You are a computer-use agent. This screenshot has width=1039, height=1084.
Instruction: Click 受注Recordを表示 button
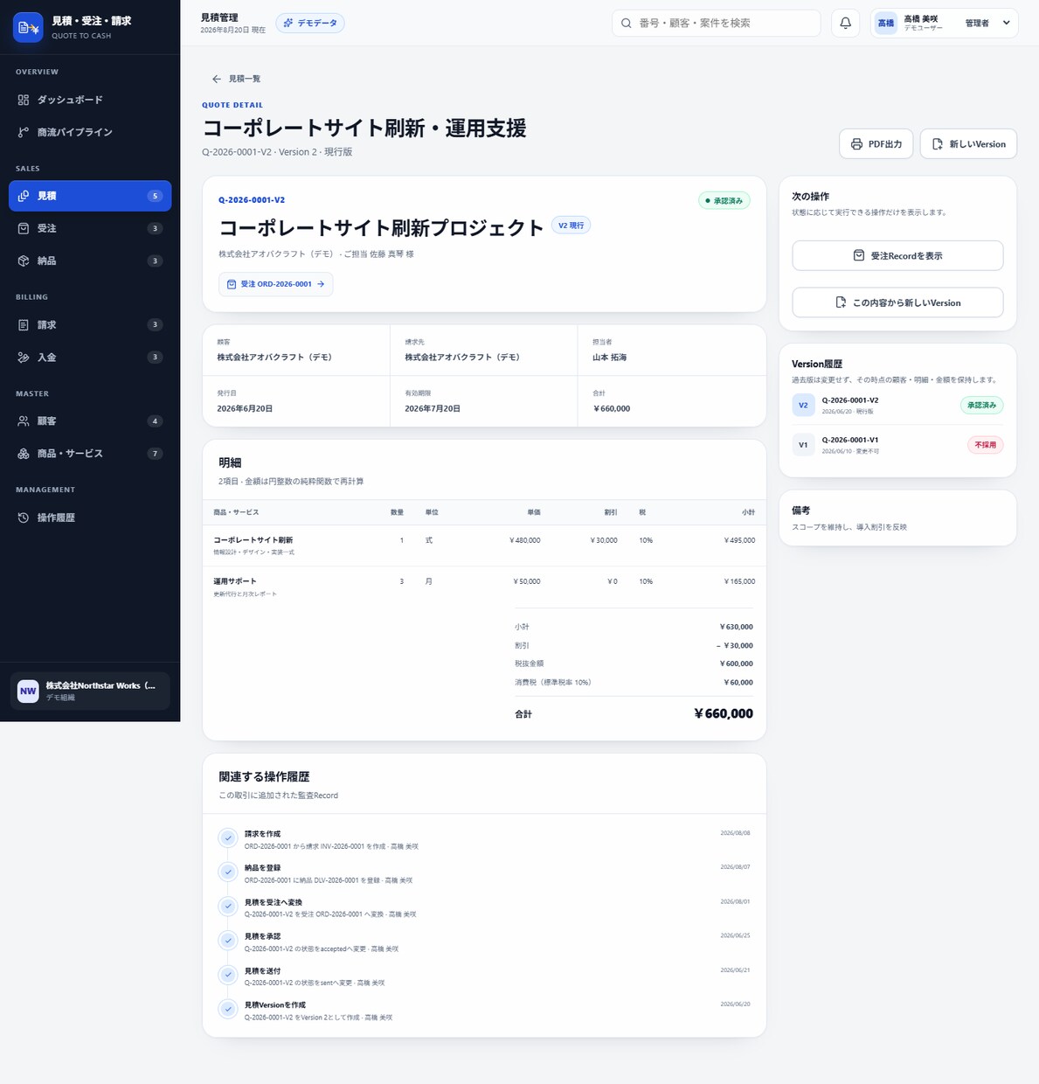click(x=897, y=255)
